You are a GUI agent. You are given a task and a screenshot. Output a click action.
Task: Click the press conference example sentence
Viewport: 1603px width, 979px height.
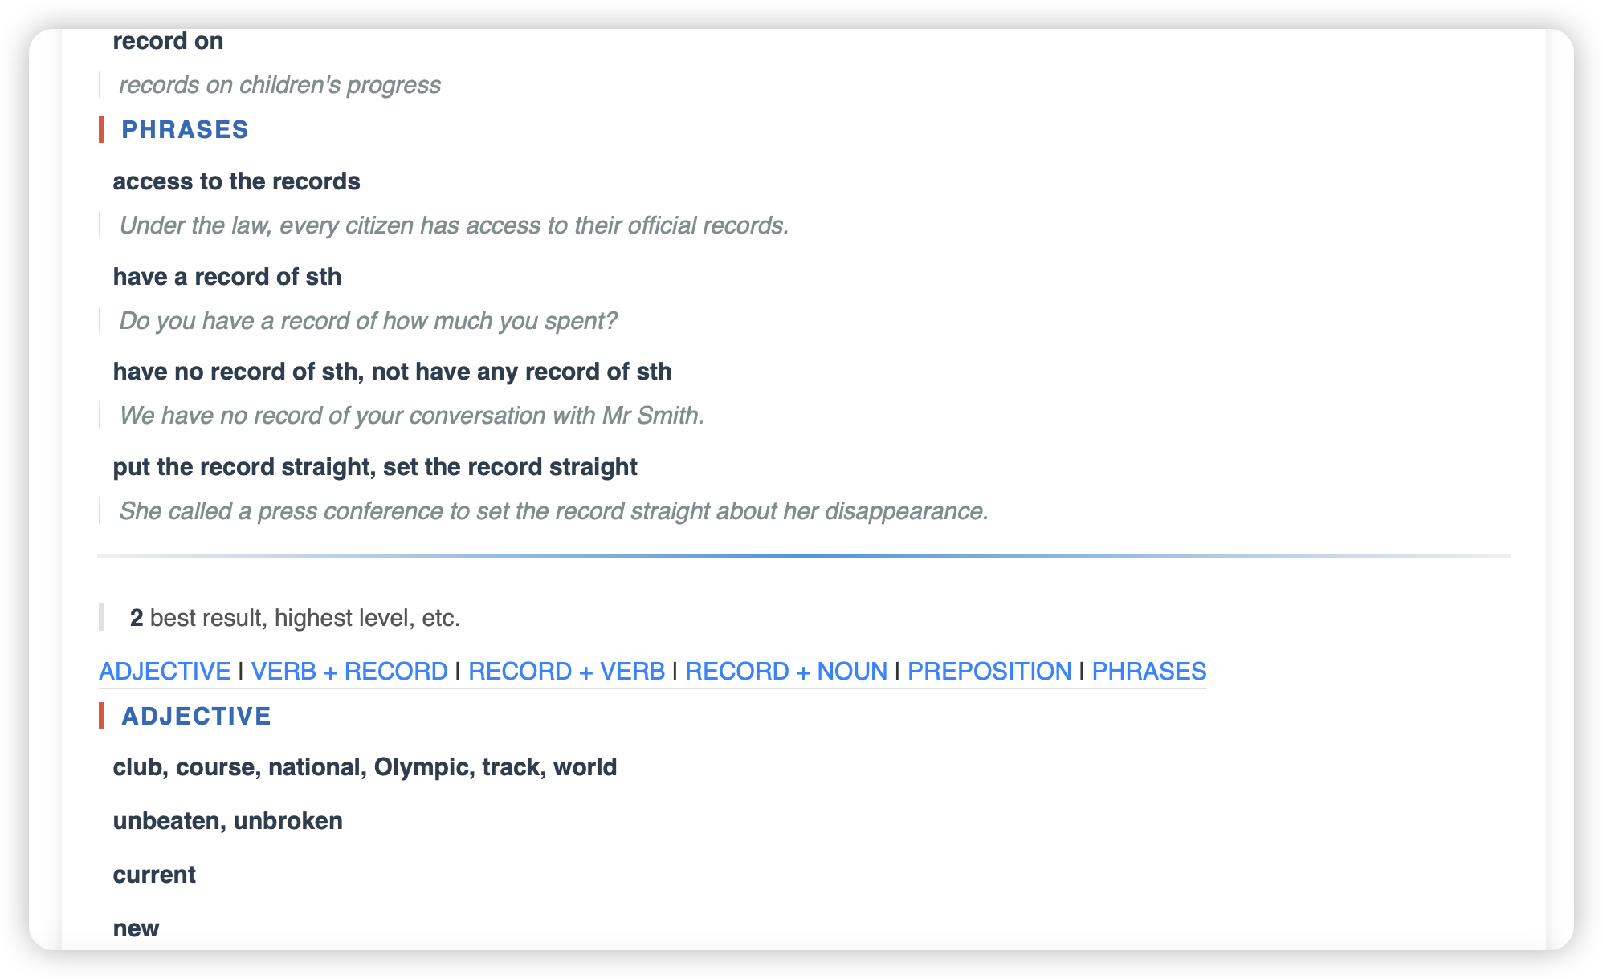coord(553,511)
